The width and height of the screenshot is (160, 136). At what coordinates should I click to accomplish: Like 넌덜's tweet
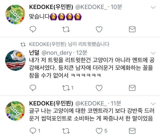pyautogui.click(x=99, y=88)
